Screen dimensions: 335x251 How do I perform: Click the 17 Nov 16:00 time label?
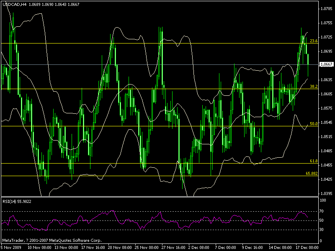coord(93,247)
